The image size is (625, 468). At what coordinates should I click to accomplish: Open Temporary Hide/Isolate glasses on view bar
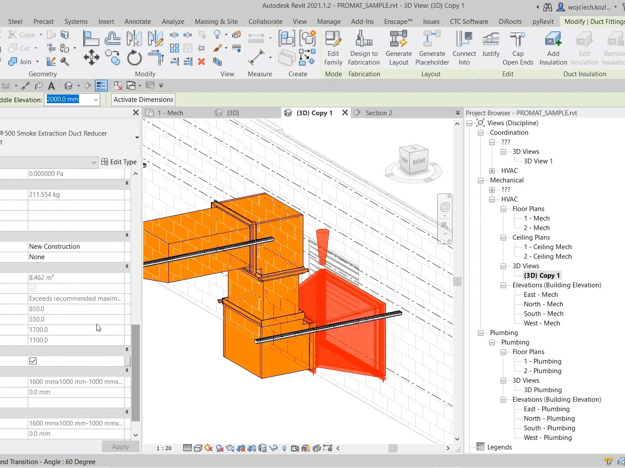click(274, 448)
